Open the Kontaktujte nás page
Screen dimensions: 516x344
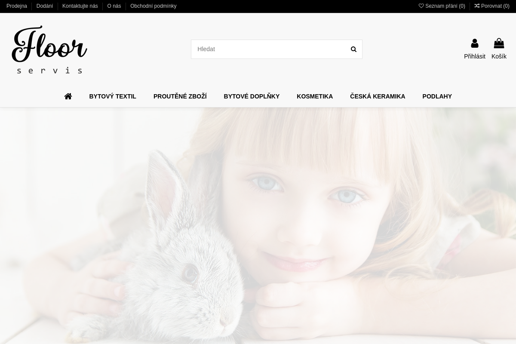[x=80, y=6]
